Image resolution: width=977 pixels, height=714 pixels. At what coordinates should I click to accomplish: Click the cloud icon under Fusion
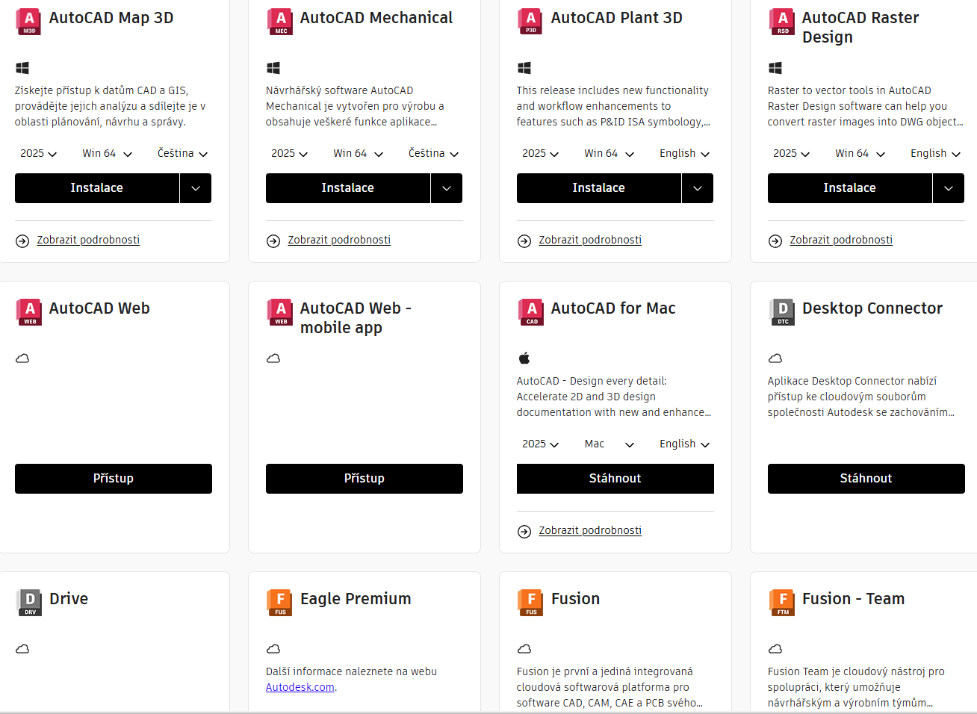(524, 649)
